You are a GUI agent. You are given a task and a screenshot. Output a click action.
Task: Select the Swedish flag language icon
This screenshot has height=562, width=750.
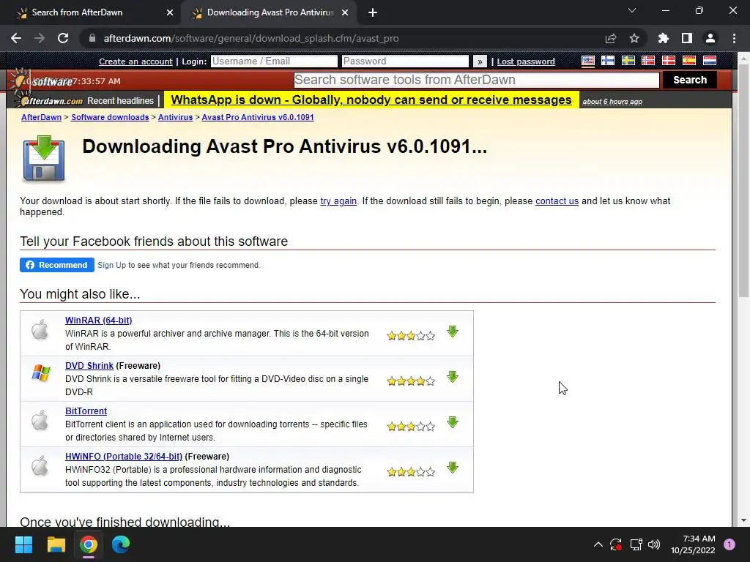point(628,61)
